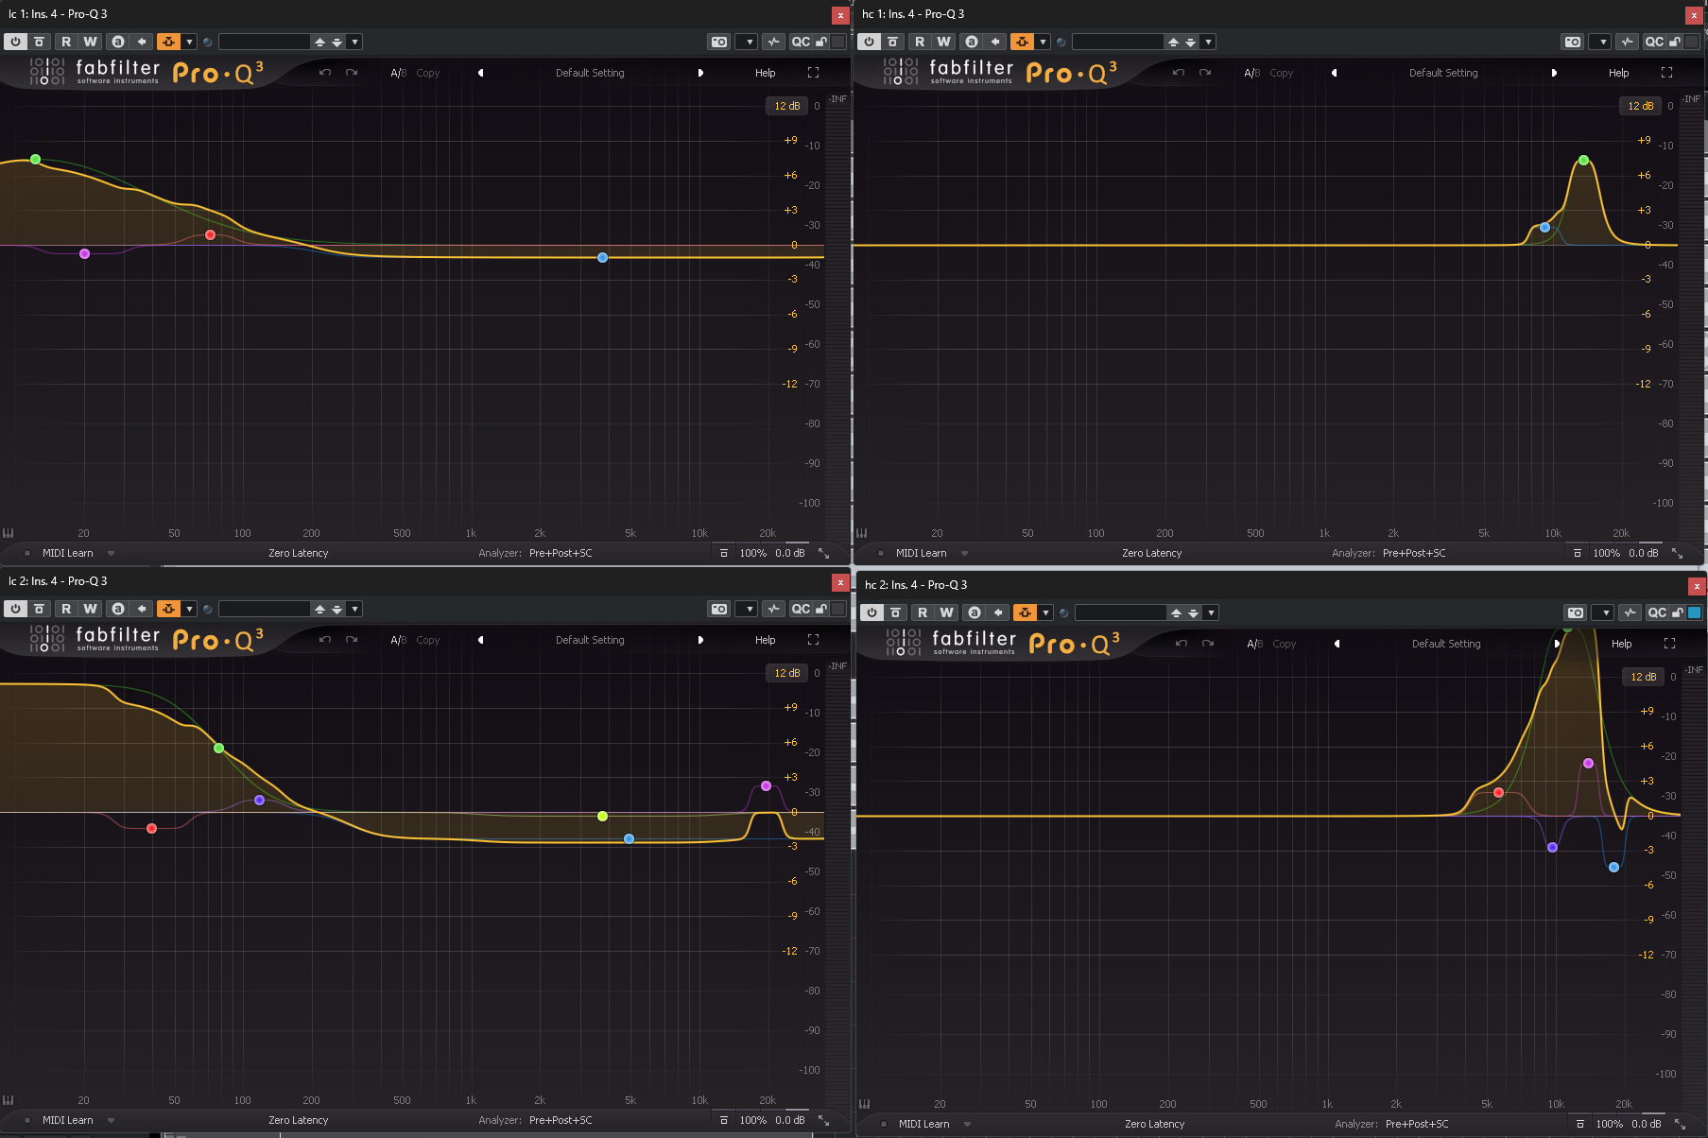The width and height of the screenshot is (1708, 1138).
Task: Select green EQ band node in lc 1 graph
Action: [x=35, y=159]
